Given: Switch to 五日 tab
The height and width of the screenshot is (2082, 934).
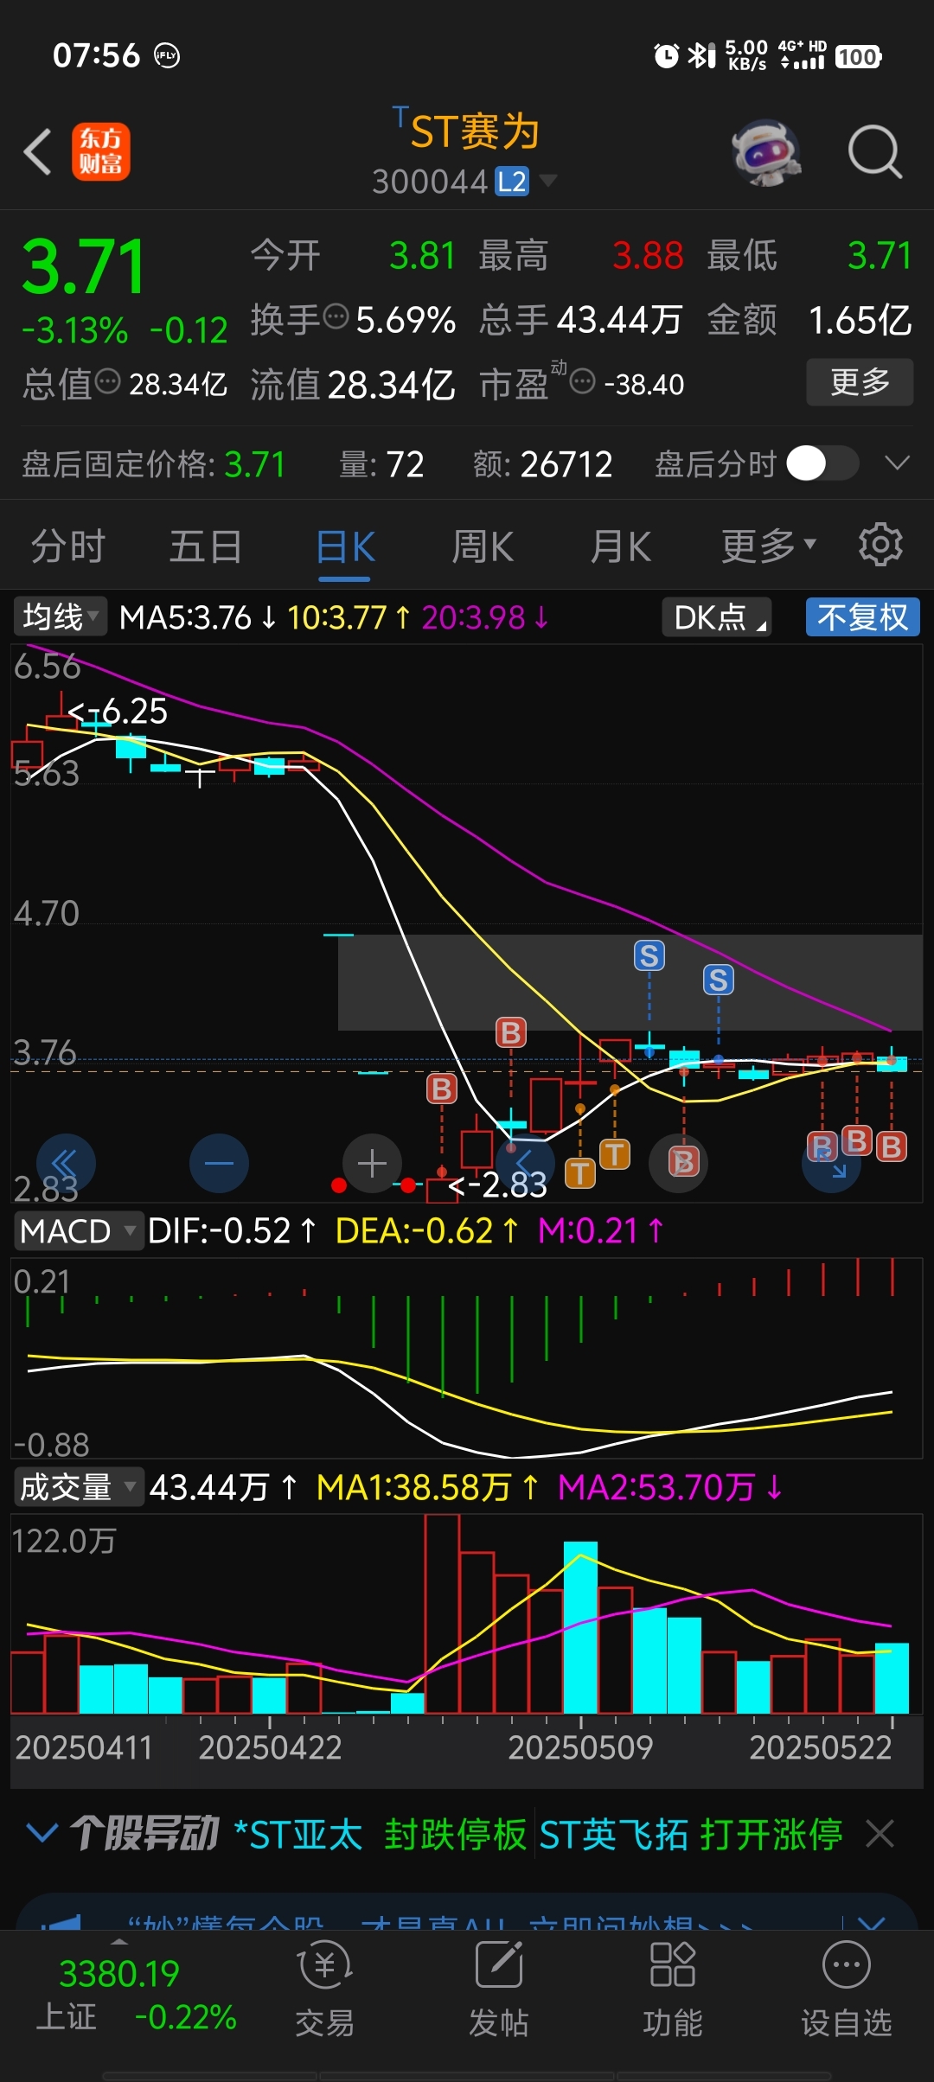Looking at the screenshot, I should tap(206, 546).
